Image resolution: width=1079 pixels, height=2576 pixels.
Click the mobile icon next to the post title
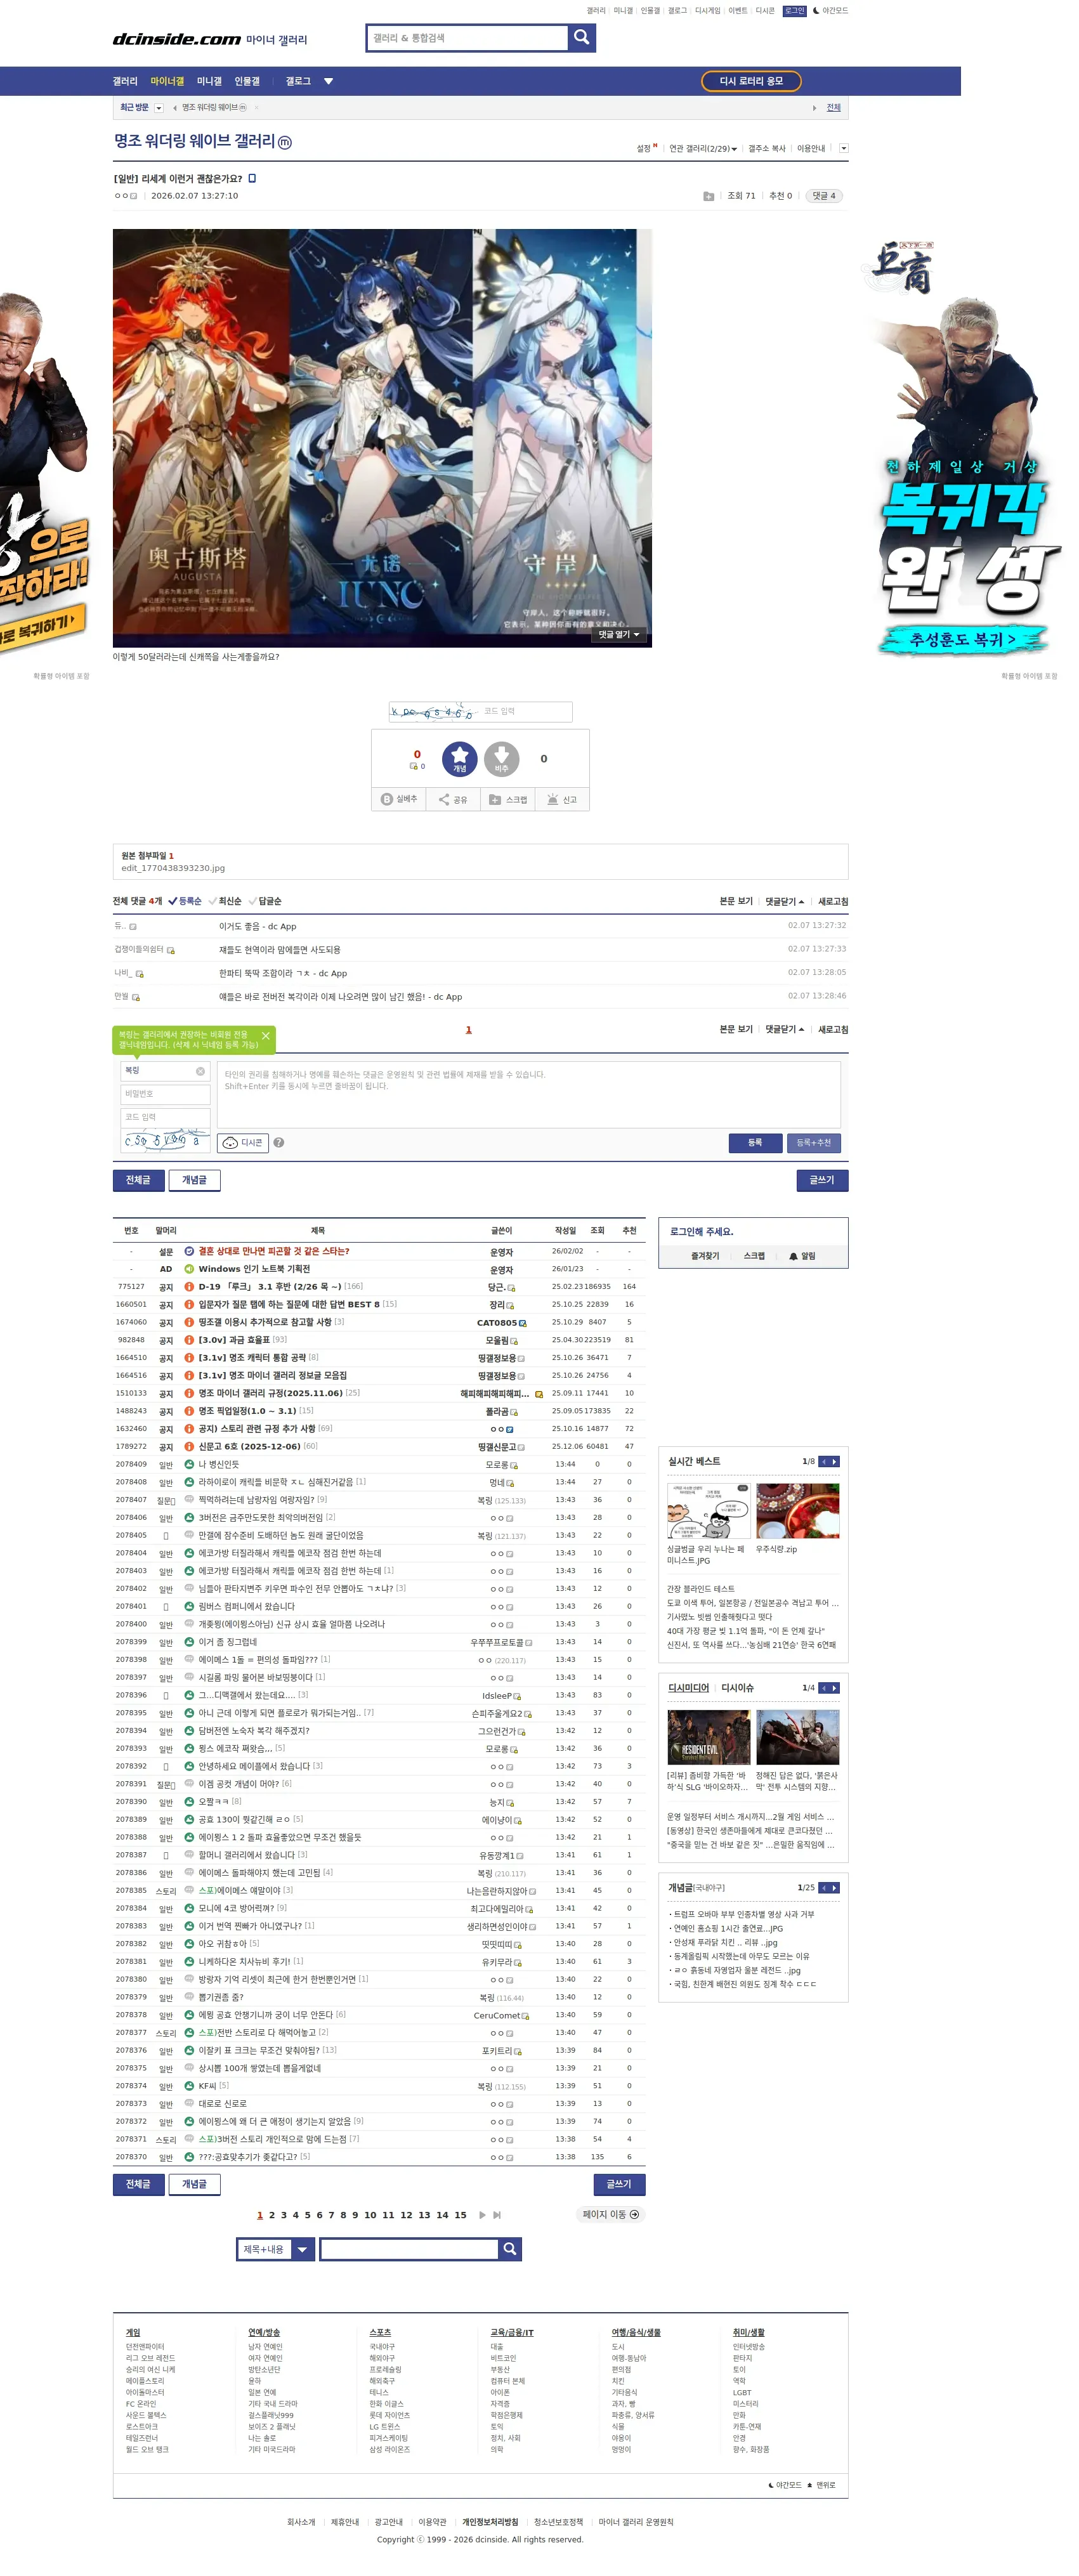click(x=252, y=179)
